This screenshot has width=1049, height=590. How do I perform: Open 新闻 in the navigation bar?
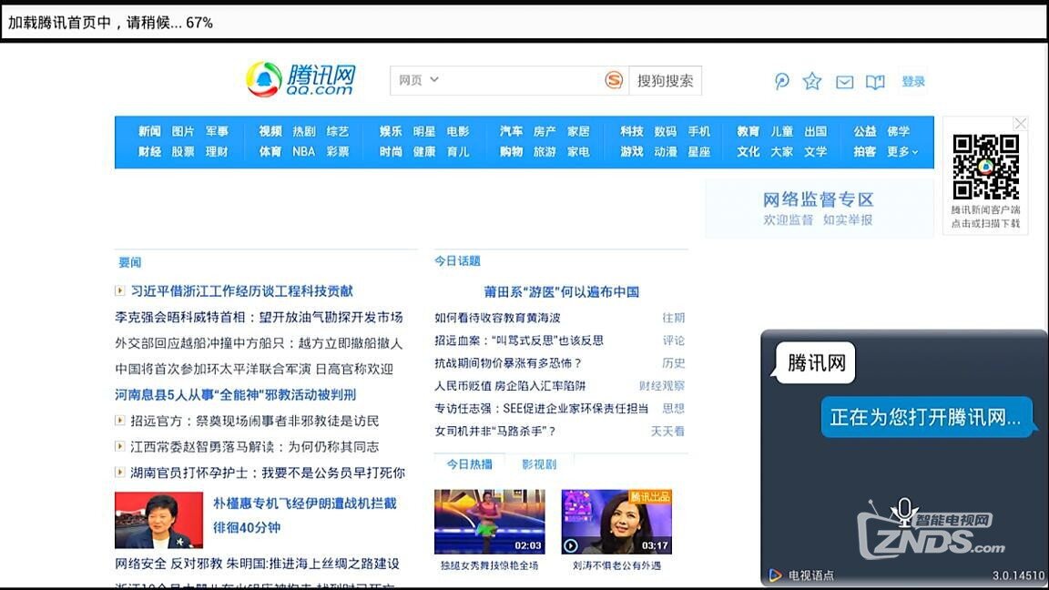(x=149, y=131)
